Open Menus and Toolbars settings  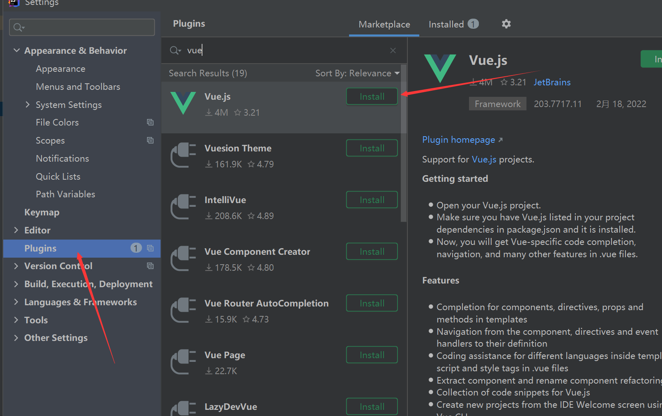click(x=78, y=87)
